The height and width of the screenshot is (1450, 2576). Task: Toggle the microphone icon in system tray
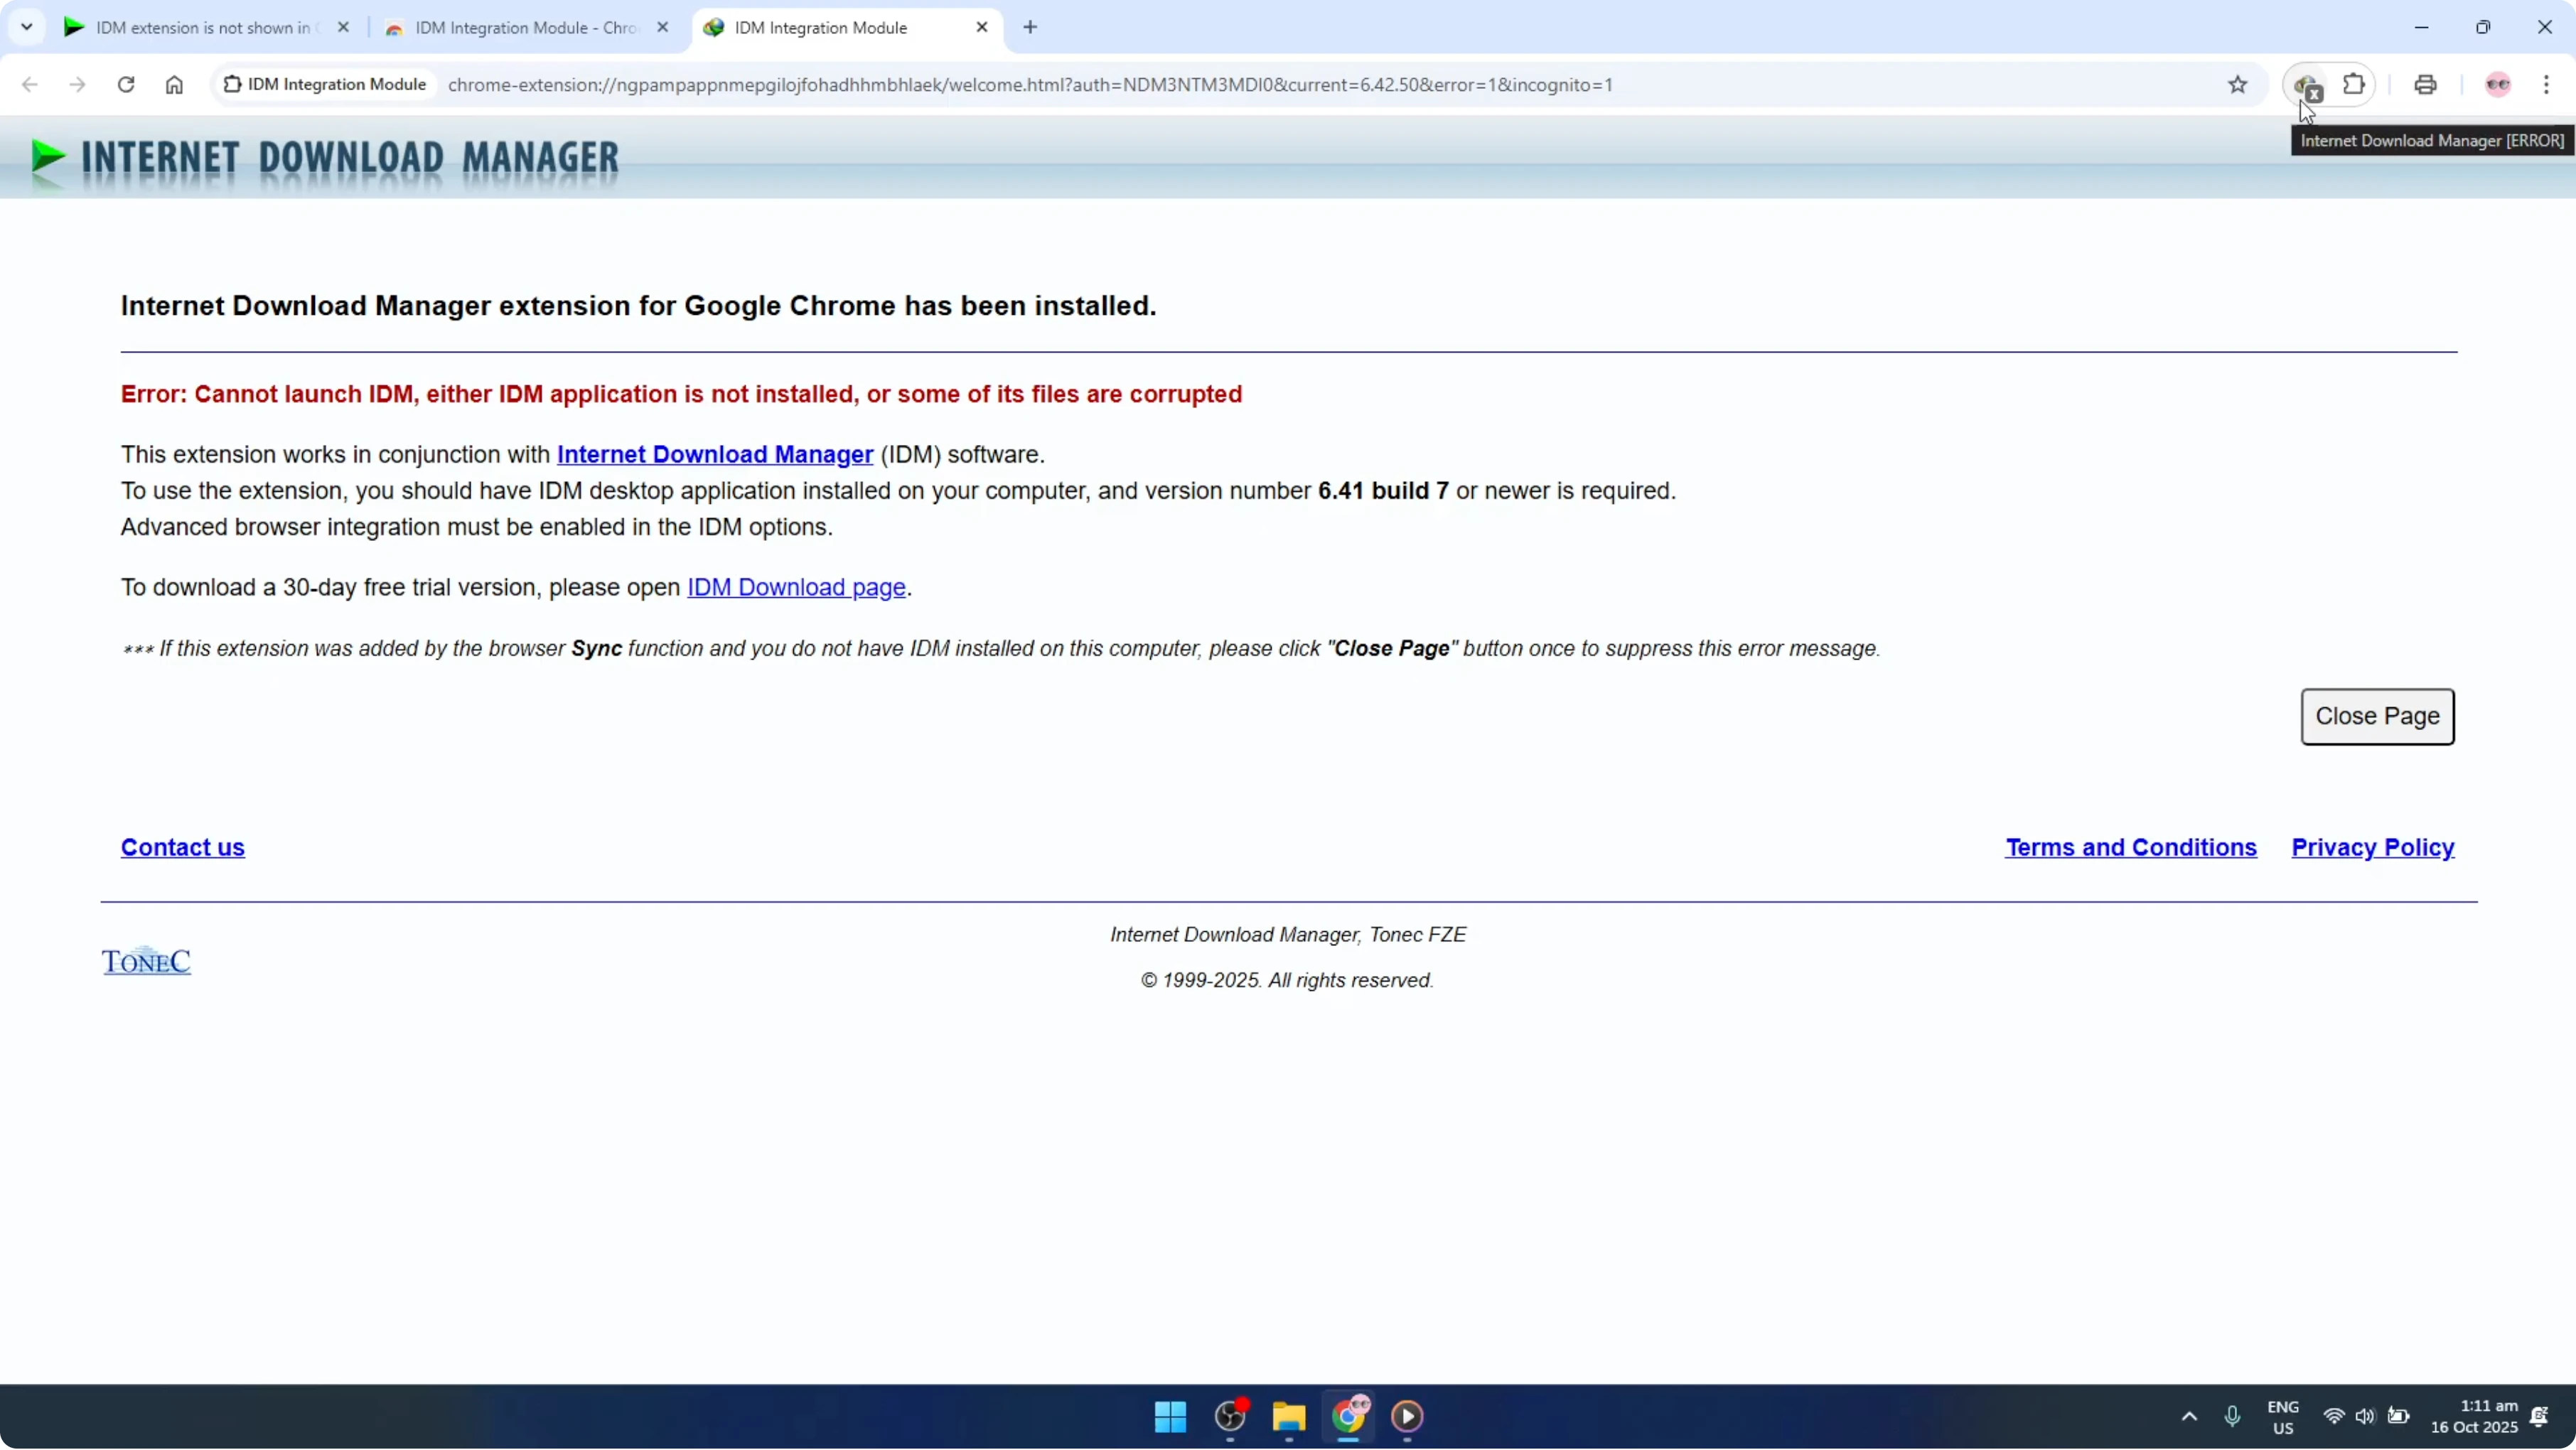2233,1417
